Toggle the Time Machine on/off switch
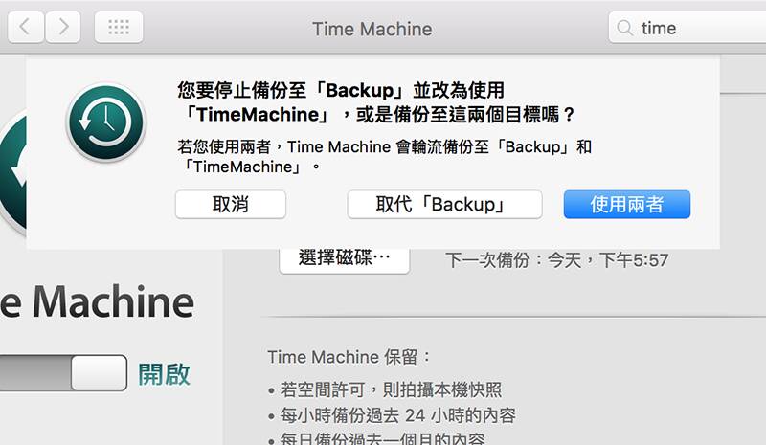Viewport: 766px width, 445px height. pyautogui.click(x=63, y=373)
